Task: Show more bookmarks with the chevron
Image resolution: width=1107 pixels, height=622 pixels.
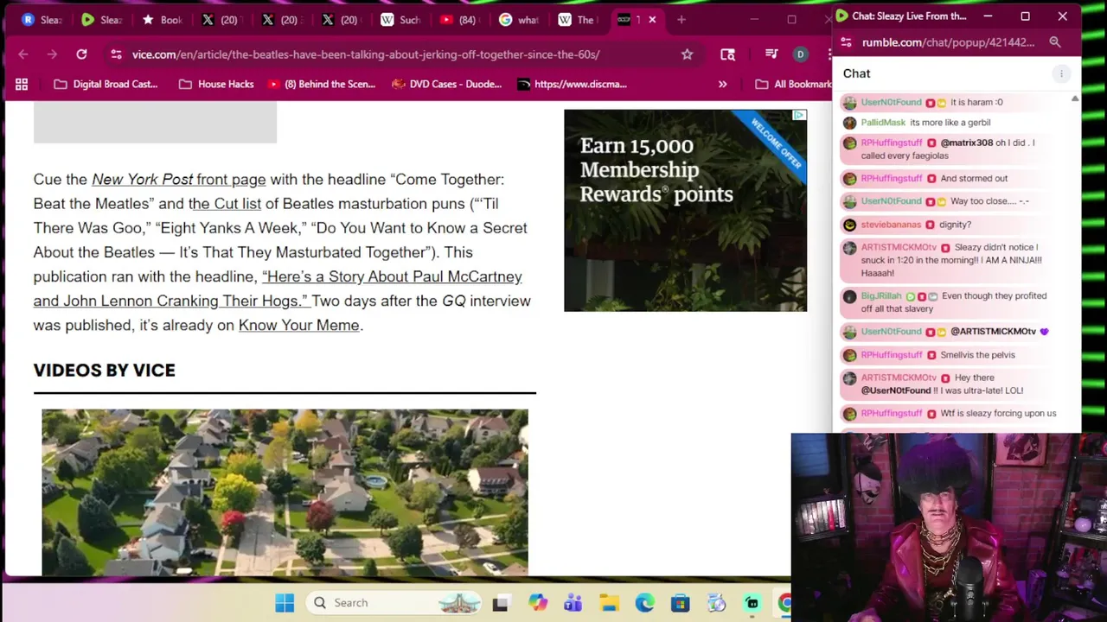Action: pos(722,84)
